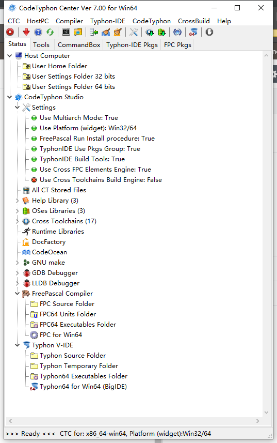Collapse the FreePascal Compiler tree node
Image resolution: width=277 pixels, height=443 pixels.
pyautogui.click(x=17, y=294)
